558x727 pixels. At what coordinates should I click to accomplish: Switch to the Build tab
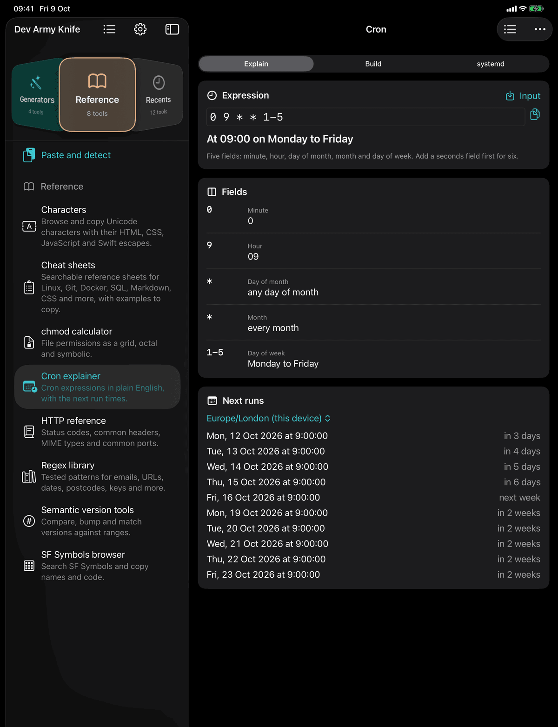(373, 64)
